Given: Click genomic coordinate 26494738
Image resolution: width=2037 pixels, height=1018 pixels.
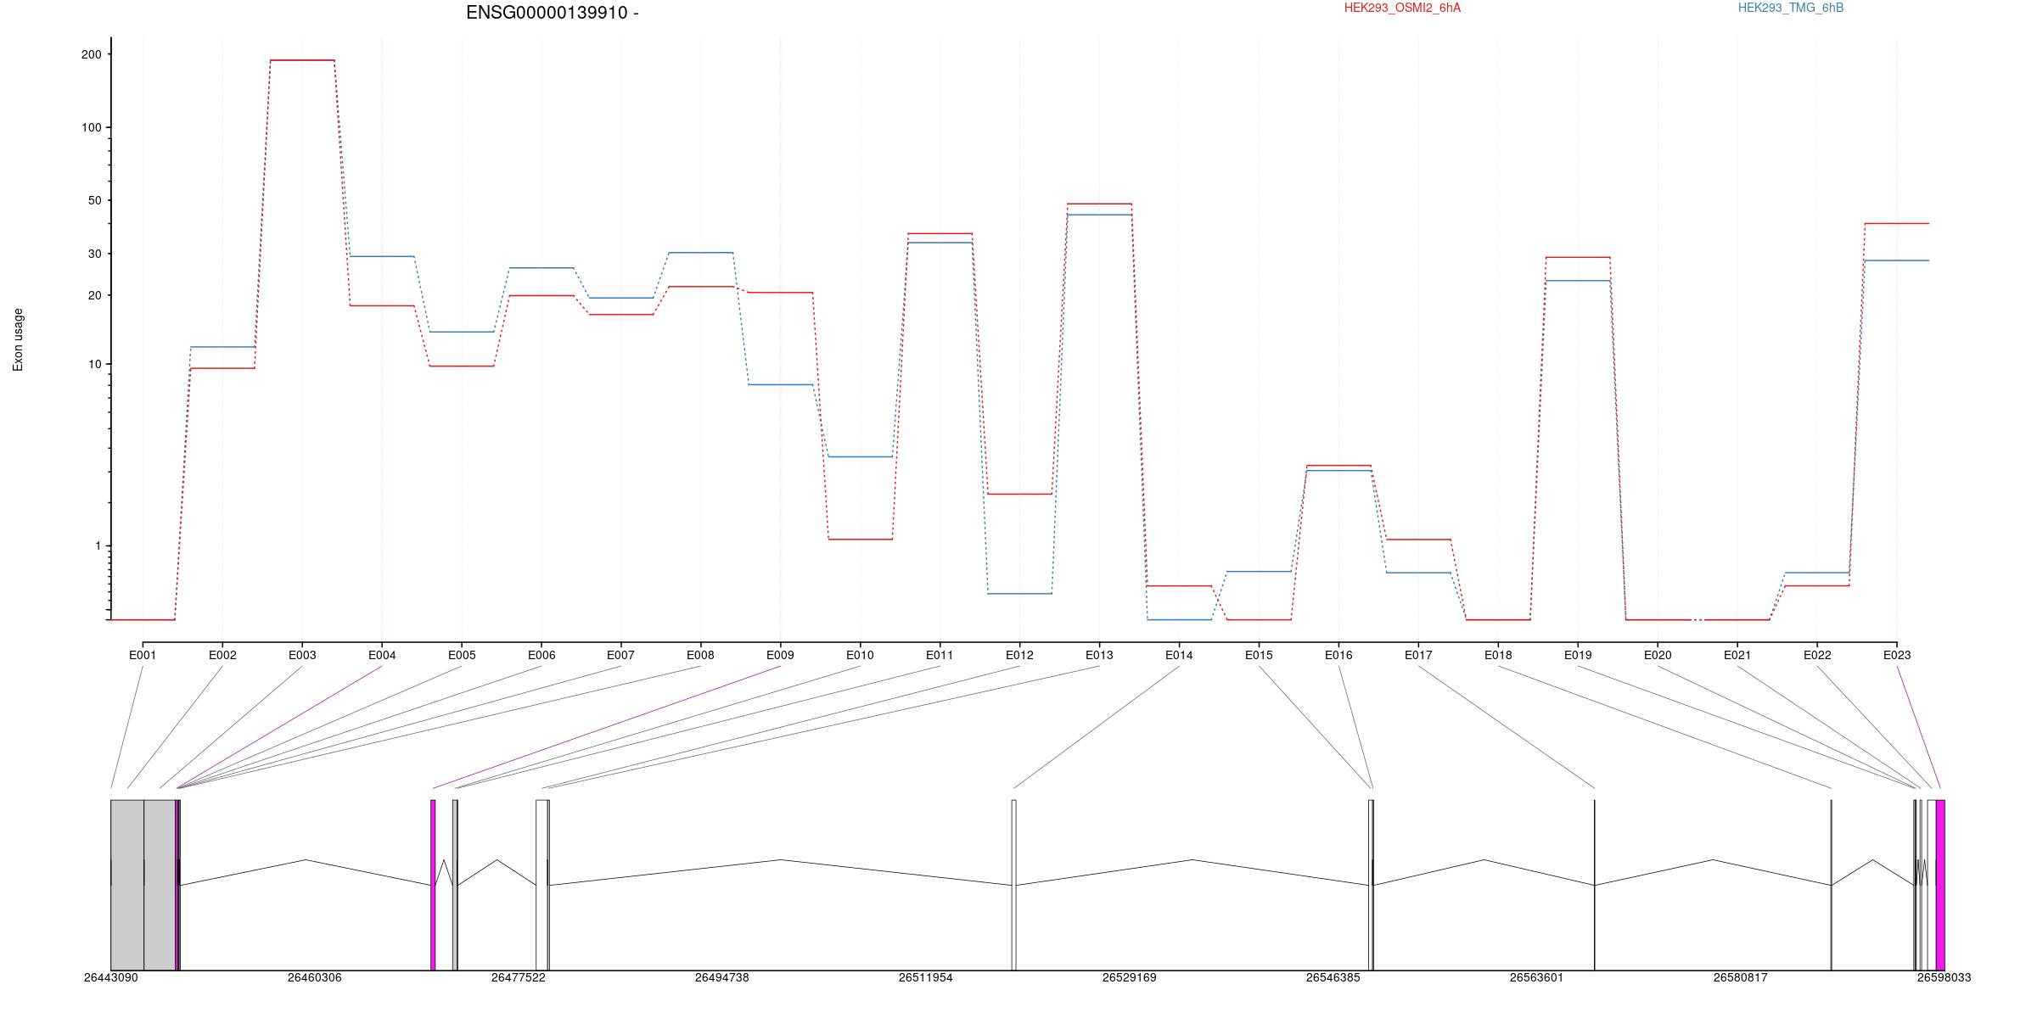Looking at the screenshot, I should (x=721, y=977).
